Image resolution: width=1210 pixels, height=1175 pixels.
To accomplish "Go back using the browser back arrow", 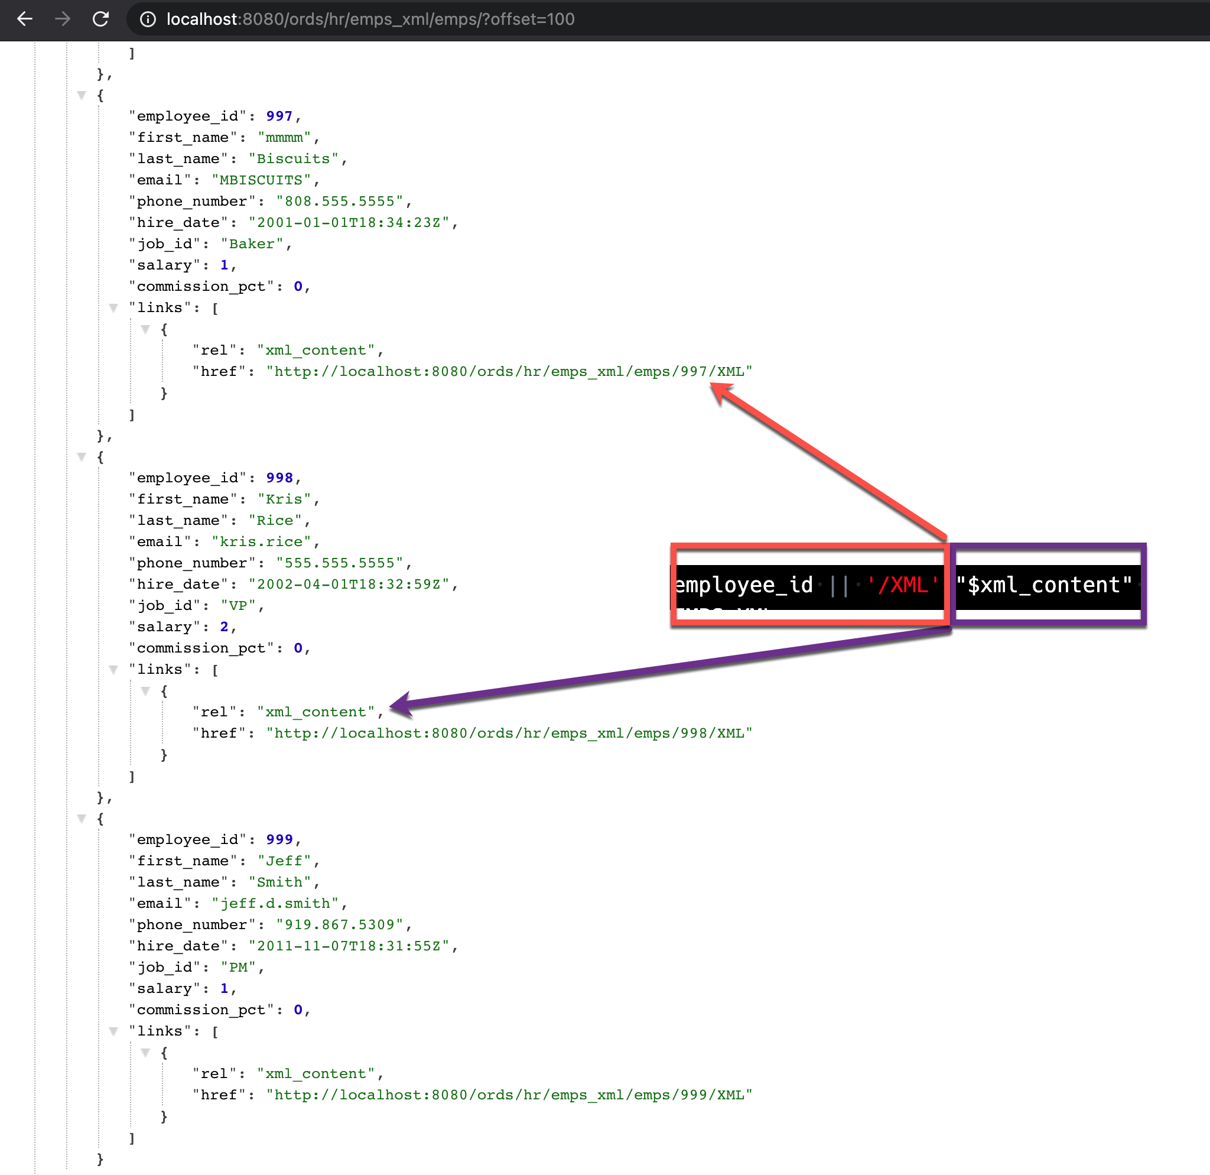I will 25,19.
